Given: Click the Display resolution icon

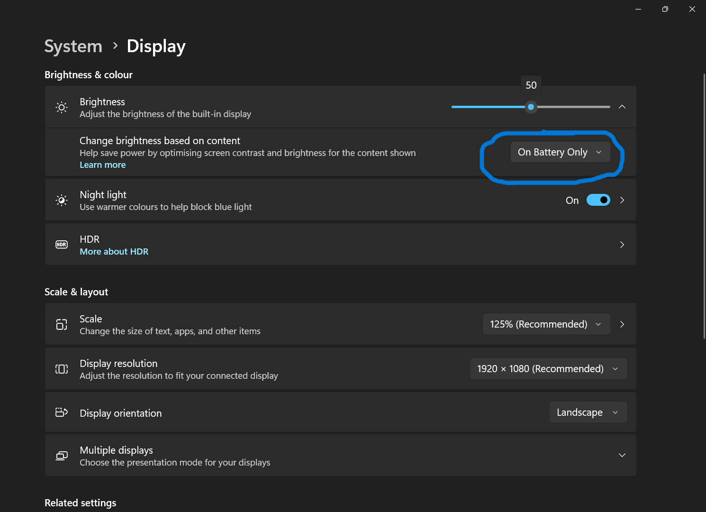Looking at the screenshot, I should coord(62,369).
